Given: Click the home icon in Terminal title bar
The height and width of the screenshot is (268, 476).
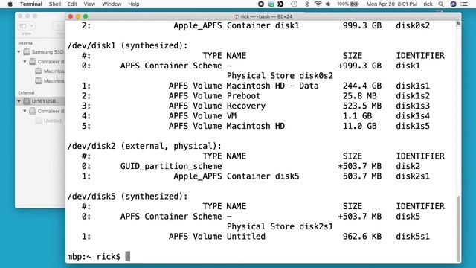Looking at the screenshot, I should point(237,16).
